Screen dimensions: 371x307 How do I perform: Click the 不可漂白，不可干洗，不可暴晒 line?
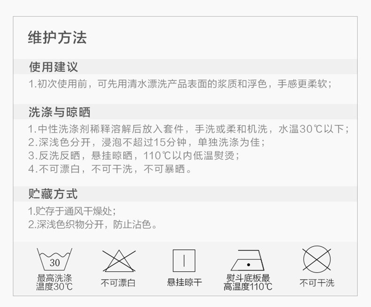coord(110,169)
